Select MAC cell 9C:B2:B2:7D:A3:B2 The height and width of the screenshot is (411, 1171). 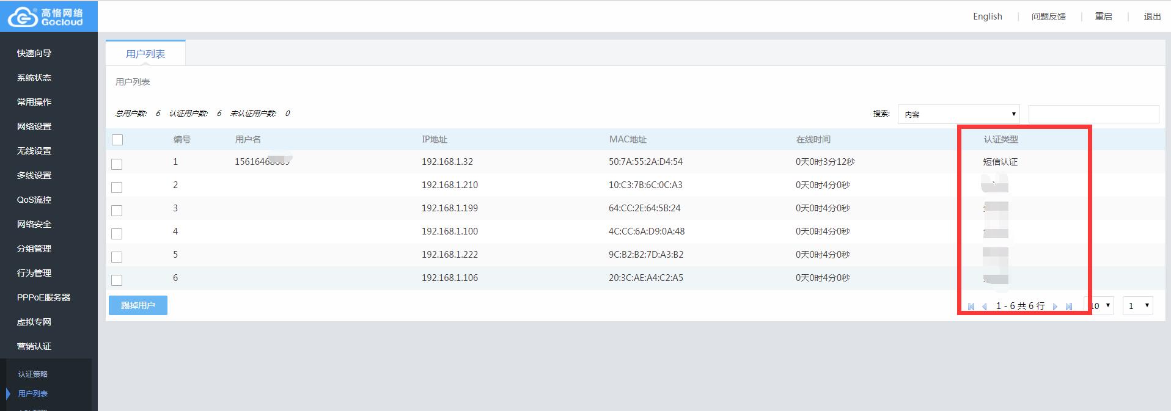[646, 255]
